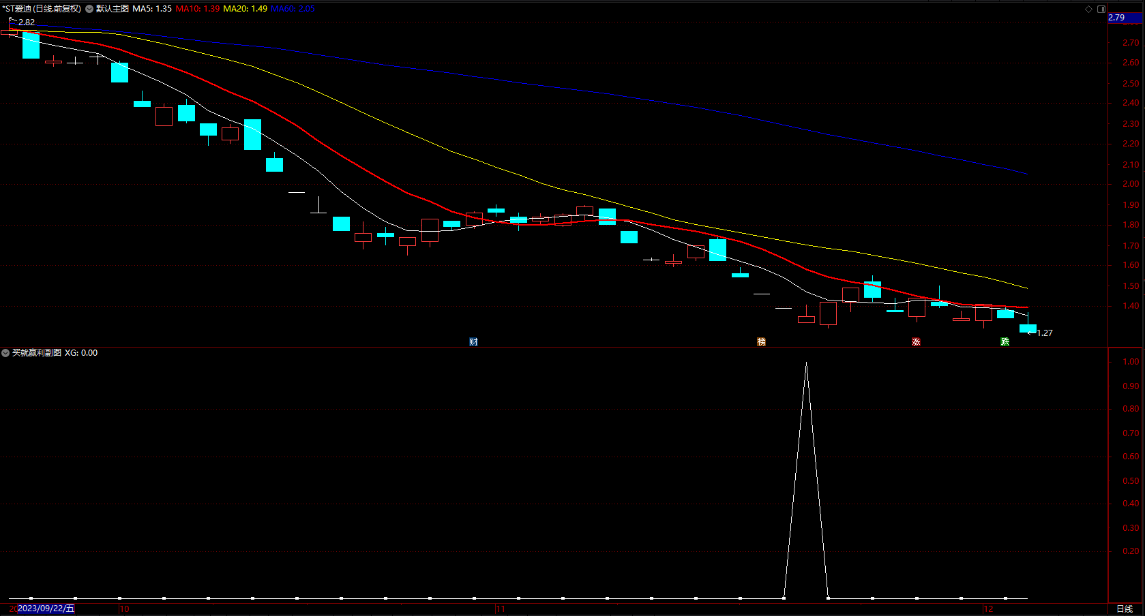Click the 财 financial event marker
This screenshot has height=616, width=1145.
pyautogui.click(x=473, y=342)
